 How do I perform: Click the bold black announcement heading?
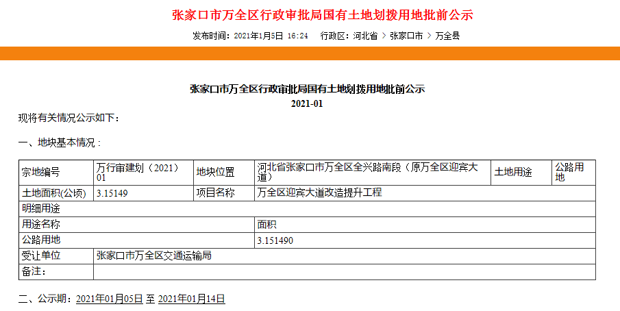[x=307, y=89]
